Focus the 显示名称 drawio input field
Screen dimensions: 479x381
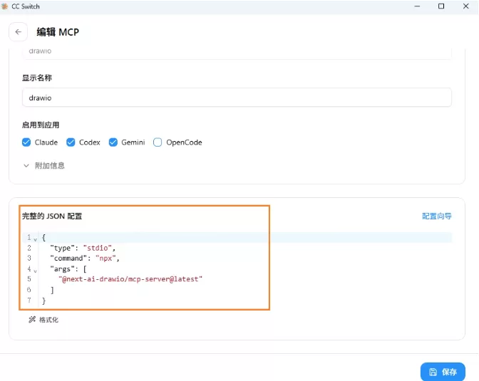[237, 98]
